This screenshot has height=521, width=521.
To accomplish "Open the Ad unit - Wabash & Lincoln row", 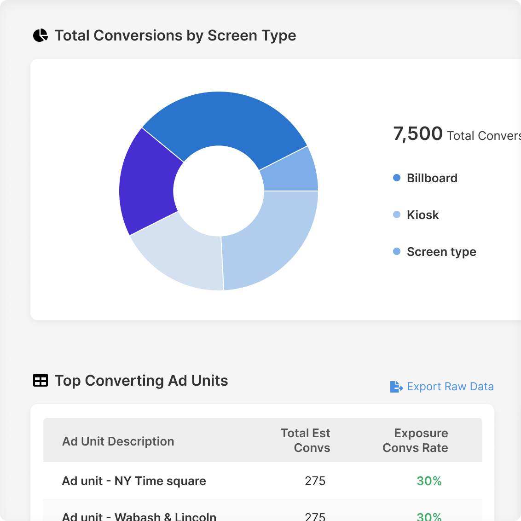I will tap(138, 515).
